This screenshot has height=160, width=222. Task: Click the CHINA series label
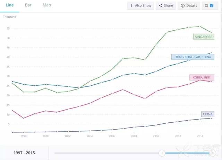point(207,114)
